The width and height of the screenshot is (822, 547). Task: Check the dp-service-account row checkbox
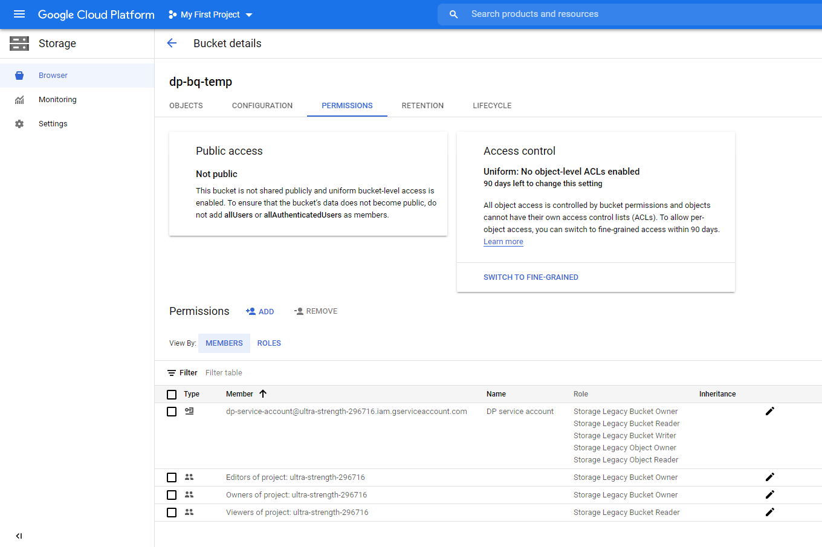[x=172, y=412]
